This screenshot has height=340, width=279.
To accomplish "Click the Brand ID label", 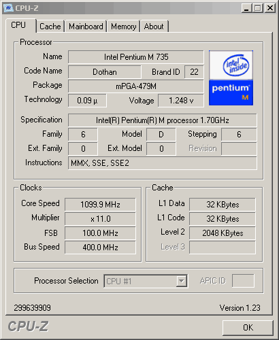I will tap(166, 72).
